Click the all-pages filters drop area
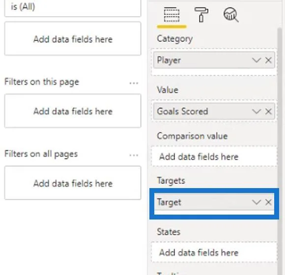 click(73, 183)
